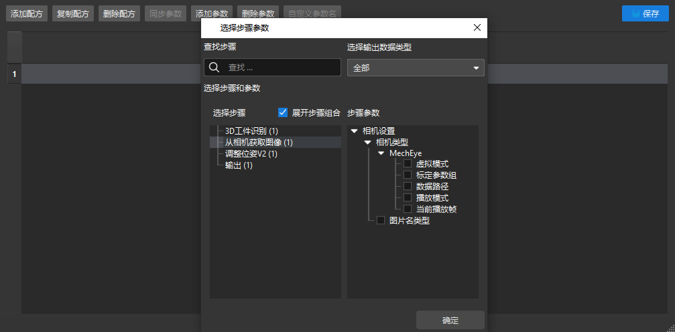Click the 删除配方 button

tap(119, 14)
